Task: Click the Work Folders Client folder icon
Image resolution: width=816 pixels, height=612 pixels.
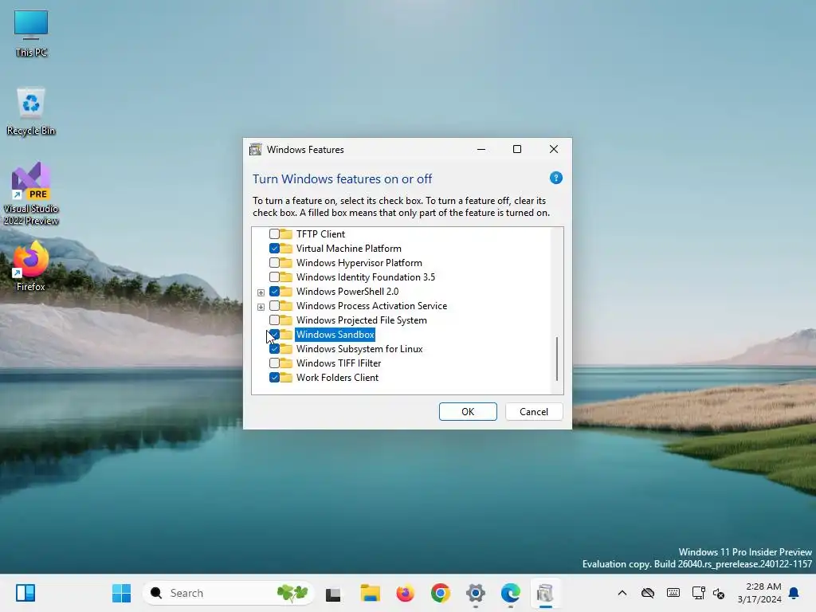Action: coord(286,378)
